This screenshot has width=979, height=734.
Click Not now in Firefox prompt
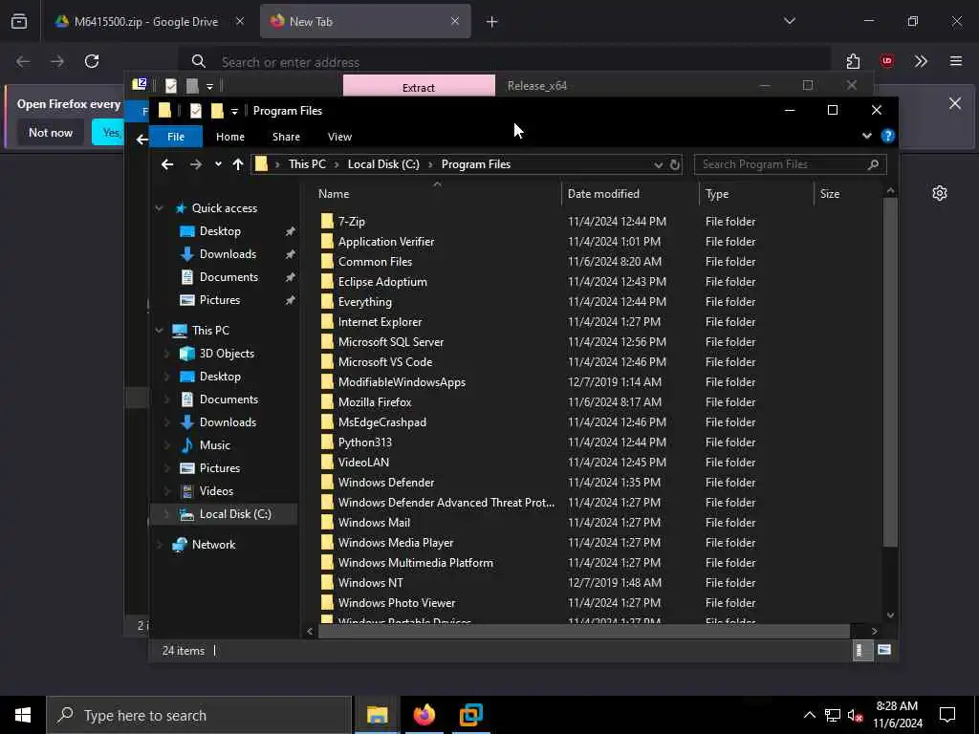click(51, 132)
